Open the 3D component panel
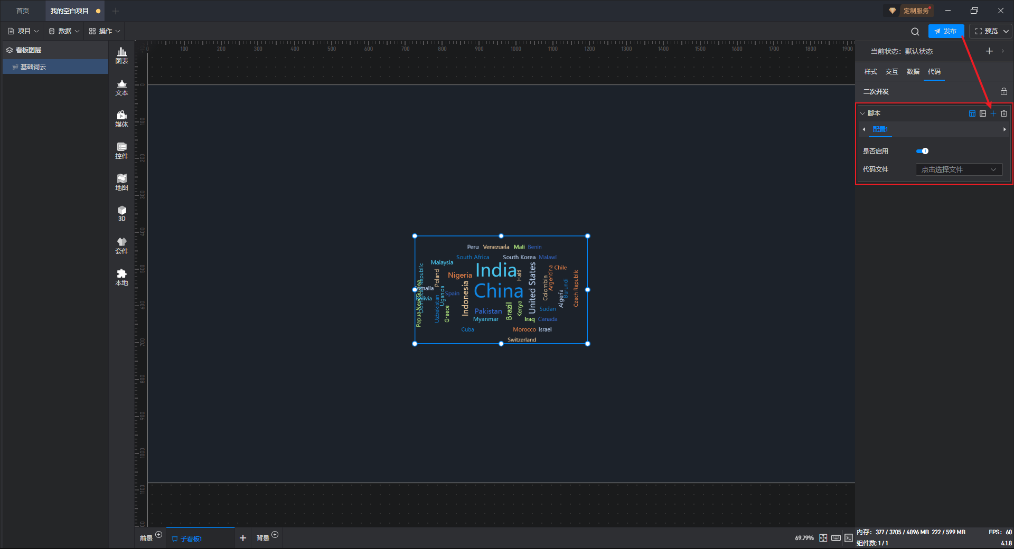This screenshot has height=549, width=1014. (121, 213)
